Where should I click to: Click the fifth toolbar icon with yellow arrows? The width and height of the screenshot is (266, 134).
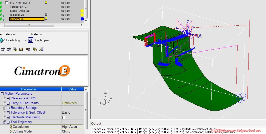pyautogui.click(x=28, y=49)
